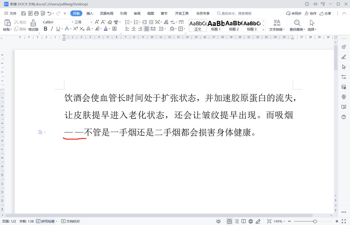Switch to the 引用 tab
Viewport: 350px width, 225px height.
[123, 13]
